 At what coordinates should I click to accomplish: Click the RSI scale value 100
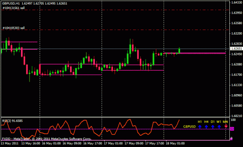(233, 120)
